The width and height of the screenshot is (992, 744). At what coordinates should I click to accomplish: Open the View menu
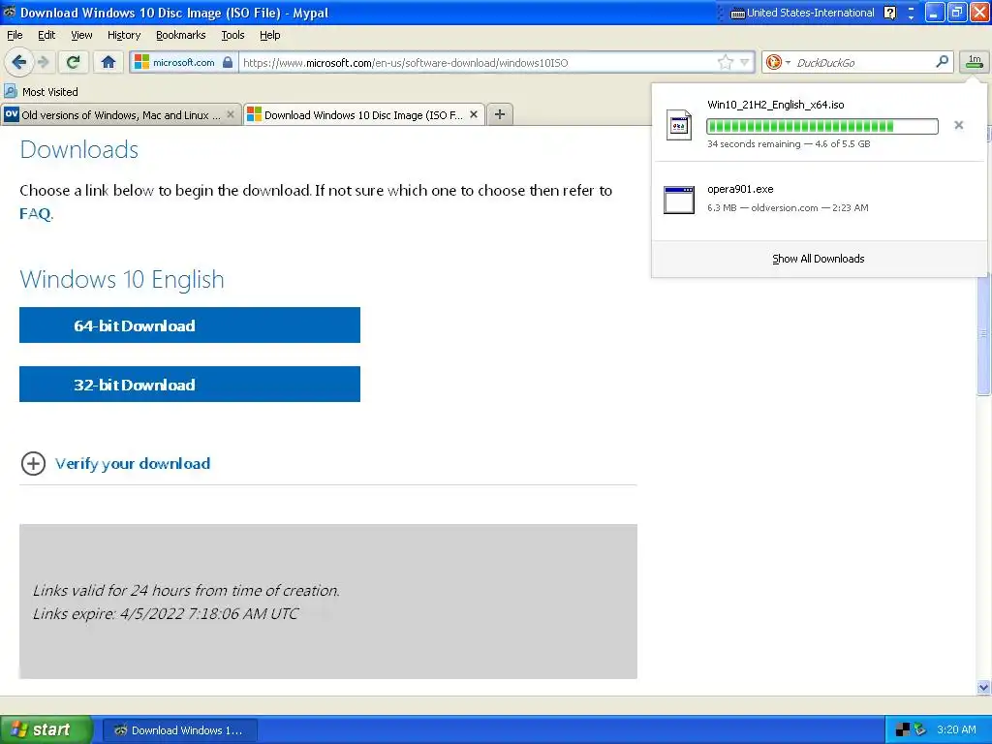(x=81, y=35)
